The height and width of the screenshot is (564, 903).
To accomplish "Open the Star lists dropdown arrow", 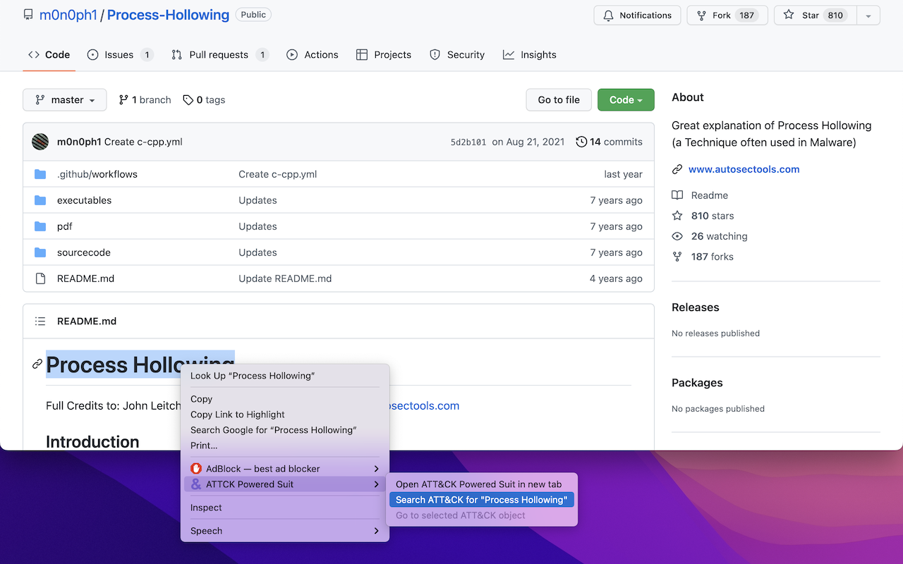I will [868, 16].
